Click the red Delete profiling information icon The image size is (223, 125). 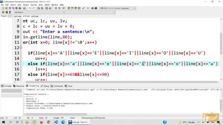[x=96, y=8]
